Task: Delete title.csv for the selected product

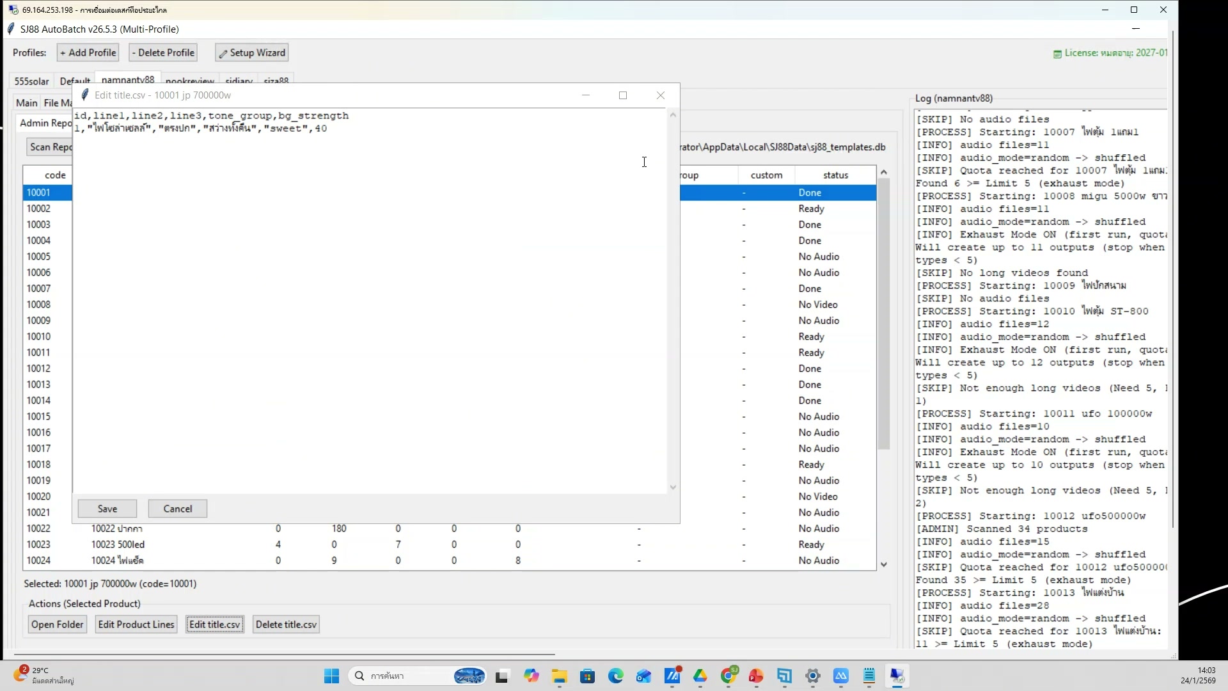Action: pyautogui.click(x=285, y=624)
